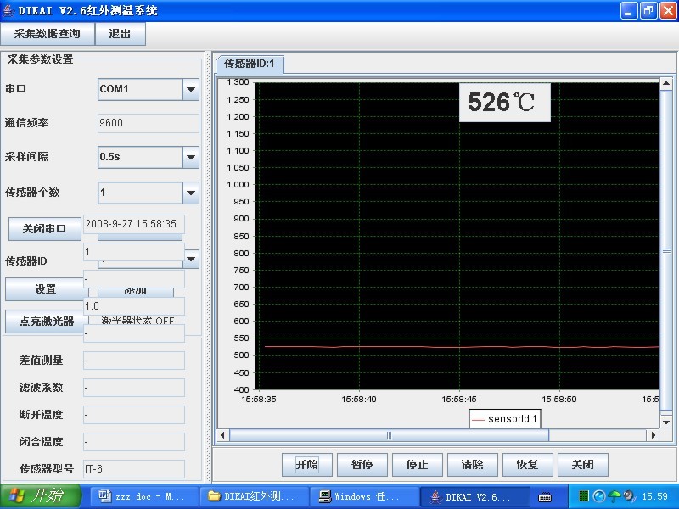This screenshot has width=679, height=509.
Task: Click the 暂停 button
Action: click(x=362, y=465)
